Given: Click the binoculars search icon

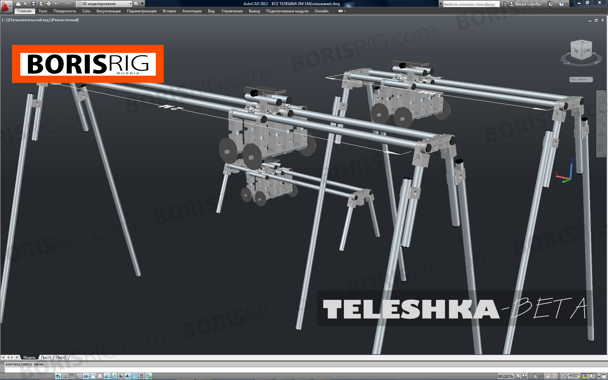Looking at the screenshot, I should [x=503, y=4].
